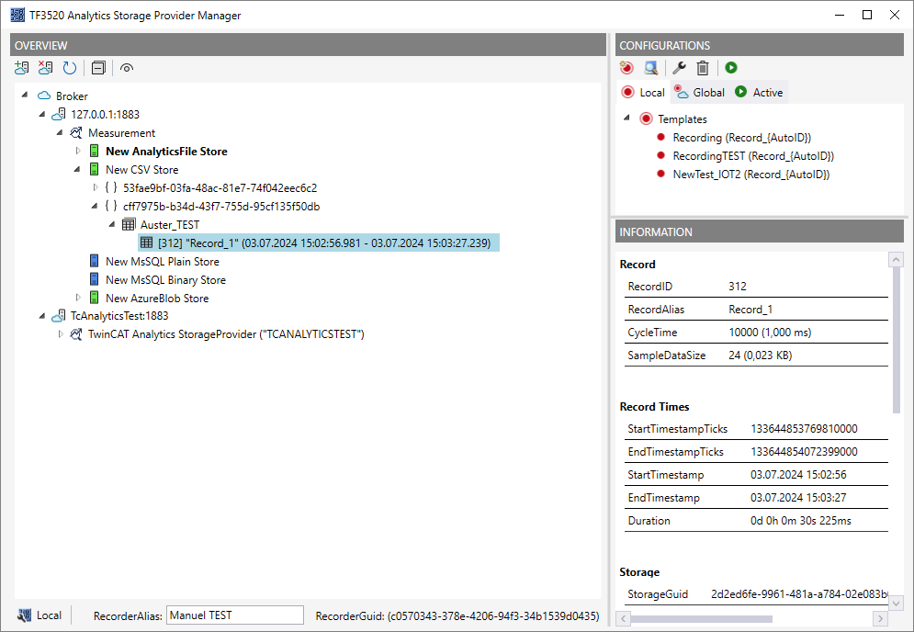The width and height of the screenshot is (914, 632).
Task: Collapse the Auster_TEST node
Action: pos(112,224)
